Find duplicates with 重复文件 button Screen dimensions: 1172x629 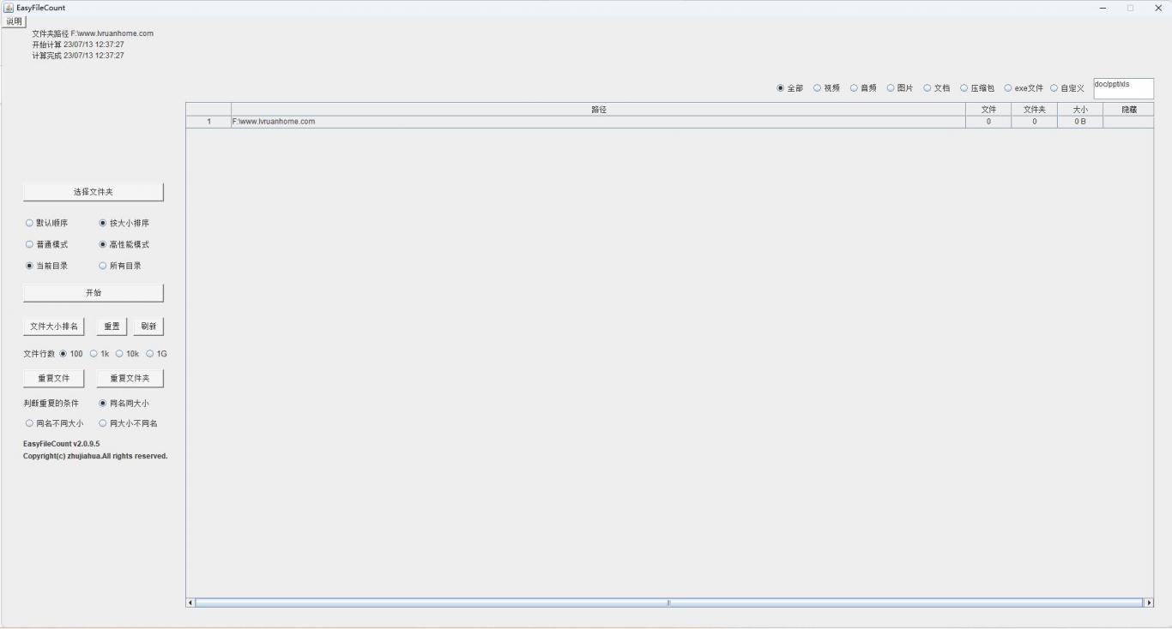pyautogui.click(x=53, y=378)
